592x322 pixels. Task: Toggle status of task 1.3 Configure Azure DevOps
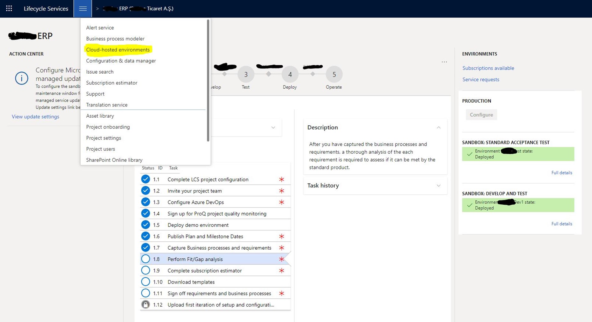click(x=145, y=202)
